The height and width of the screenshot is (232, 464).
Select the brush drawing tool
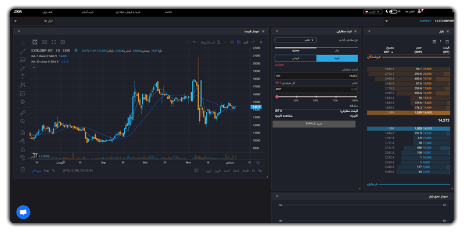pos(23,69)
